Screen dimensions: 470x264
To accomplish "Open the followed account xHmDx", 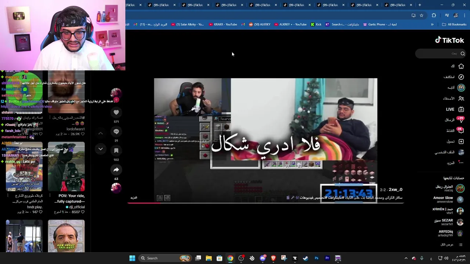I will tap(448, 211).
